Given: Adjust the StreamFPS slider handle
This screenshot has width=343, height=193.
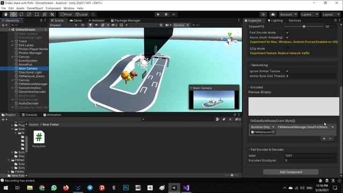Looking at the screenshot, I should (304, 26).
